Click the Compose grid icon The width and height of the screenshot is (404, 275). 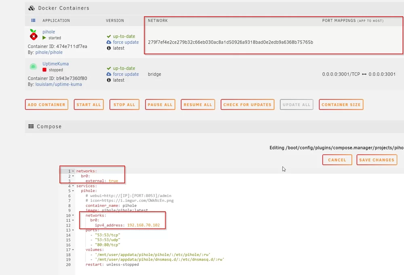[31, 126]
